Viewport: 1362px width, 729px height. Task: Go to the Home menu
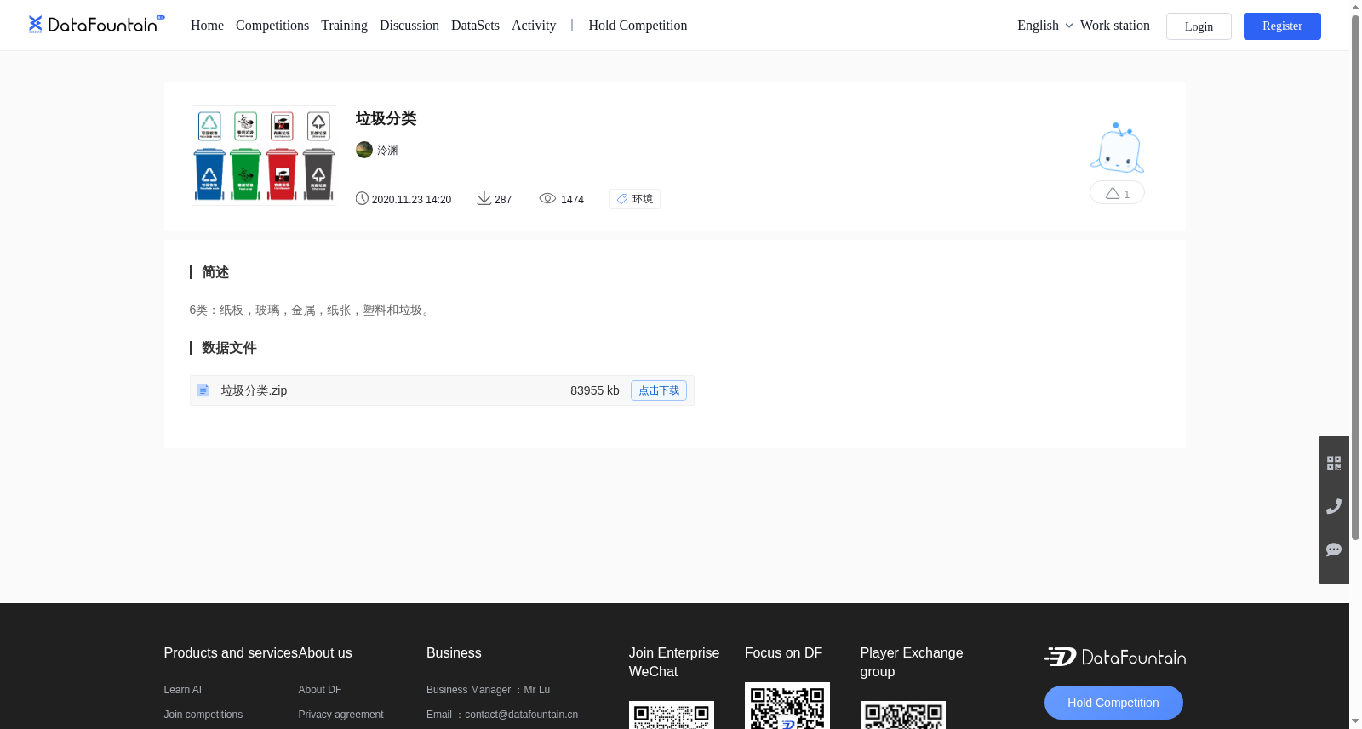click(x=207, y=26)
